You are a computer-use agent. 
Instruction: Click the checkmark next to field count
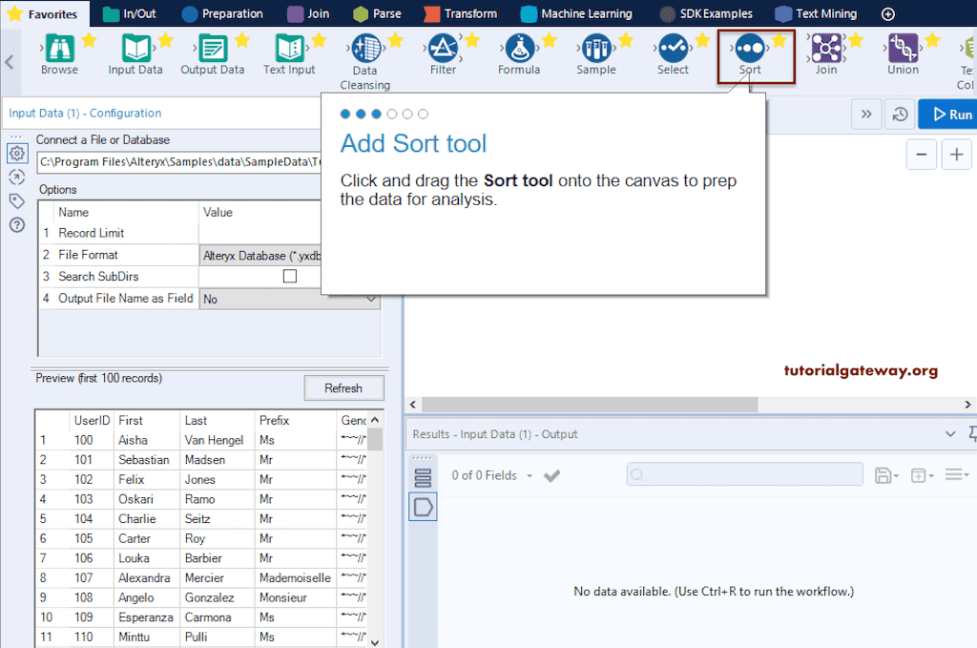pyautogui.click(x=551, y=474)
